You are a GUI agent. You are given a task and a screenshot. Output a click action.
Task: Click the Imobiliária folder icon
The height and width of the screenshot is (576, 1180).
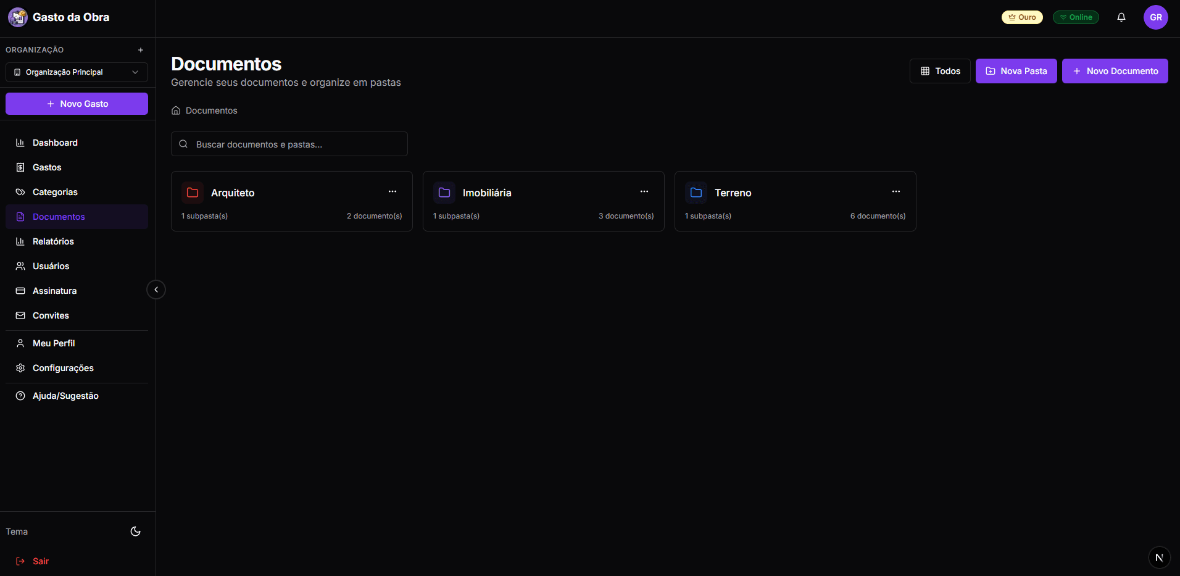444,193
